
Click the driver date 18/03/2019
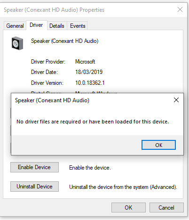[x=89, y=72]
